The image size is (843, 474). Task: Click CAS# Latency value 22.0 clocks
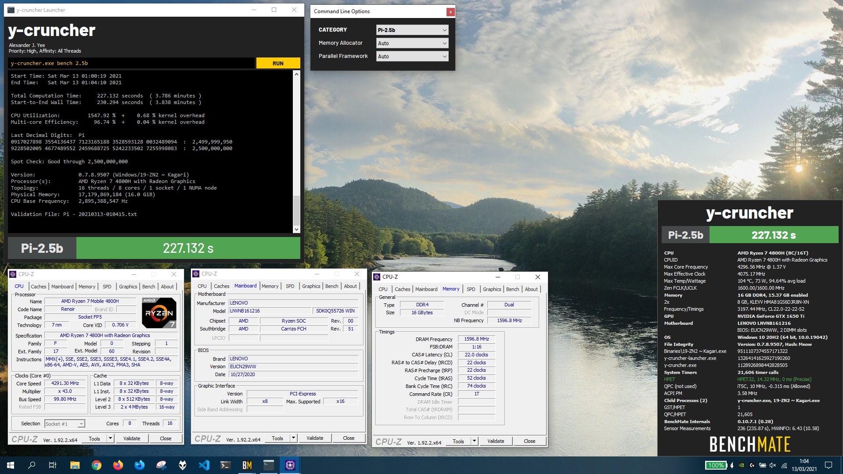coord(476,355)
